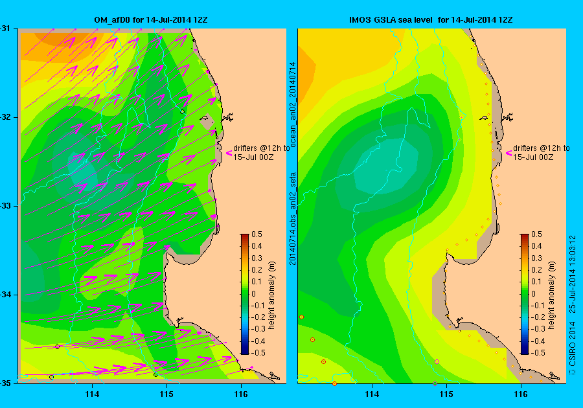Click the 115 longitude label under left map

(x=166, y=394)
